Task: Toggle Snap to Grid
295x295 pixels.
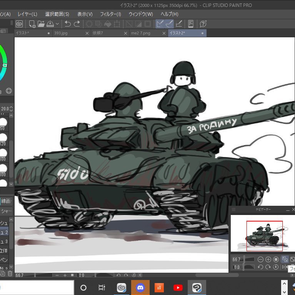Action: [x=179, y=24]
